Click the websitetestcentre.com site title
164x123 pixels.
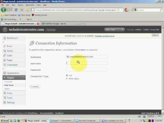26,30
